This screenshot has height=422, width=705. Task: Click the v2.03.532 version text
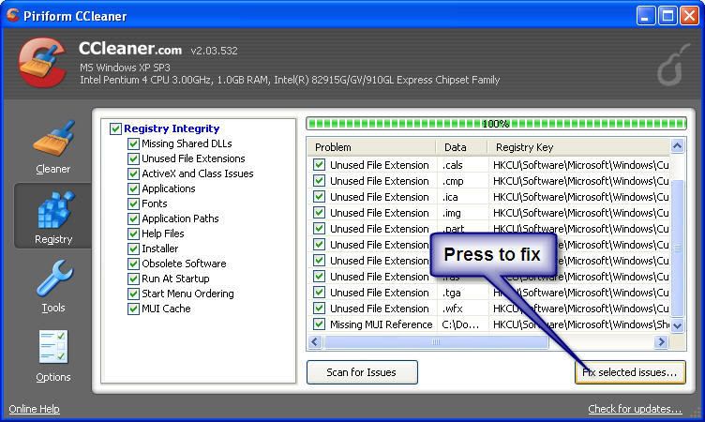click(214, 51)
